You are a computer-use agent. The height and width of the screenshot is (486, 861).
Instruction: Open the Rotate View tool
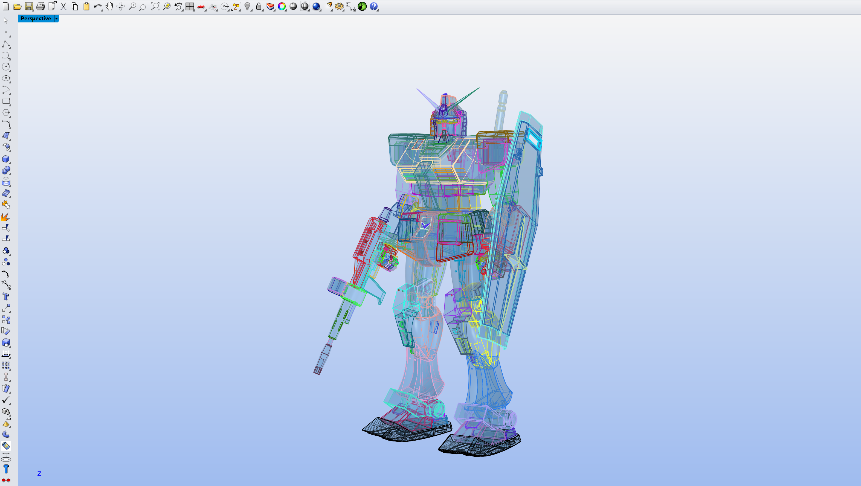[121, 6]
